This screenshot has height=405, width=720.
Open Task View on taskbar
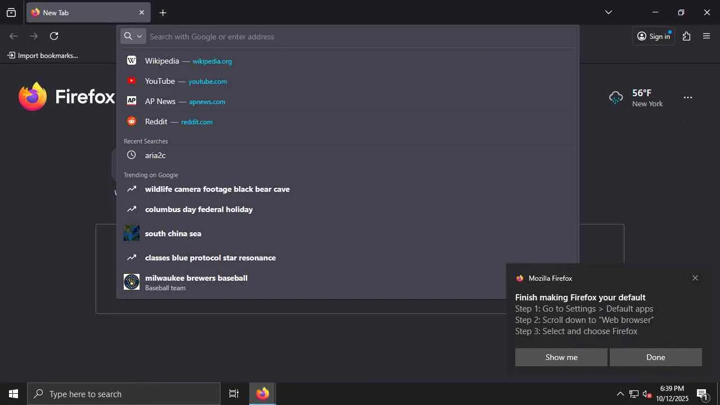pyautogui.click(x=234, y=394)
